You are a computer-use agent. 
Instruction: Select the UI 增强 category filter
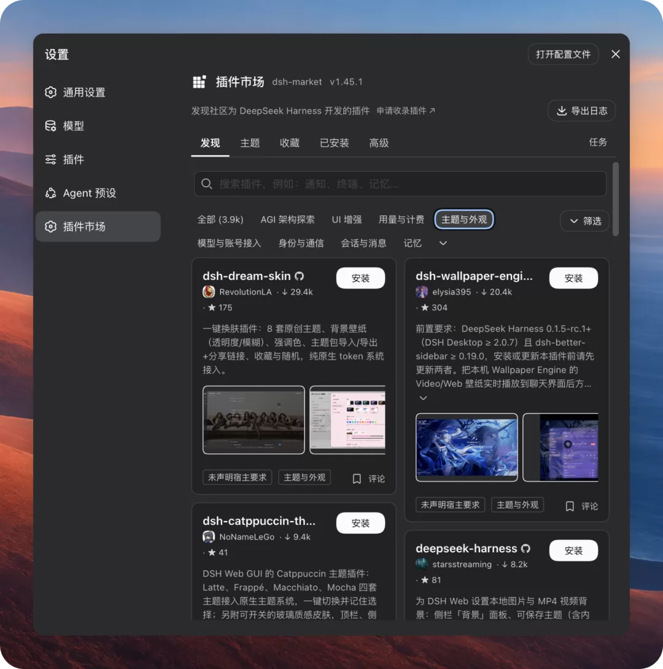[346, 220]
